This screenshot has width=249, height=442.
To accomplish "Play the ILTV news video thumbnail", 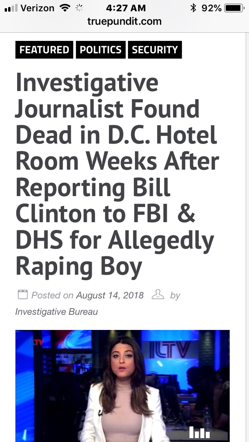I will coord(122,386).
